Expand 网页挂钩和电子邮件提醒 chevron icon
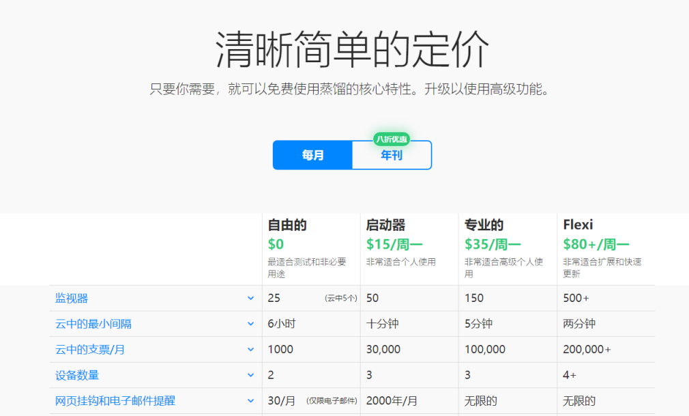This screenshot has height=416, width=689. (250, 401)
